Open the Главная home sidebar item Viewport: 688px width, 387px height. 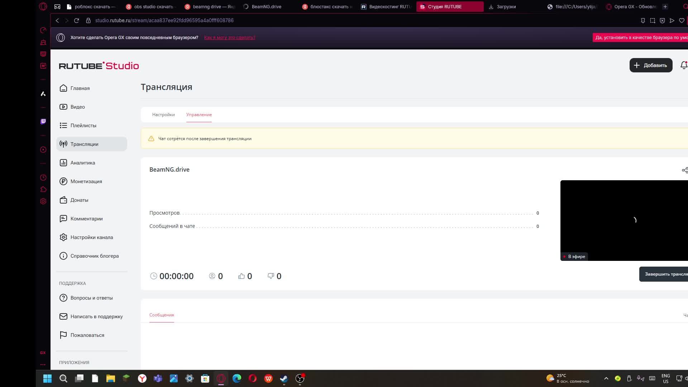80,88
